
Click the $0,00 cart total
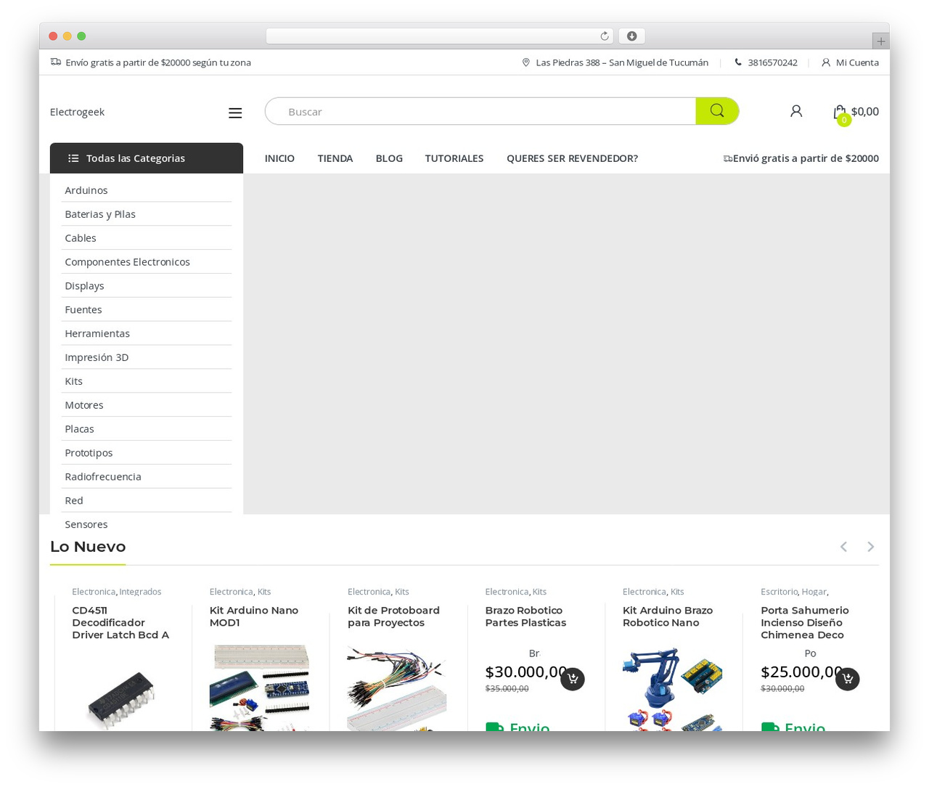(x=864, y=111)
